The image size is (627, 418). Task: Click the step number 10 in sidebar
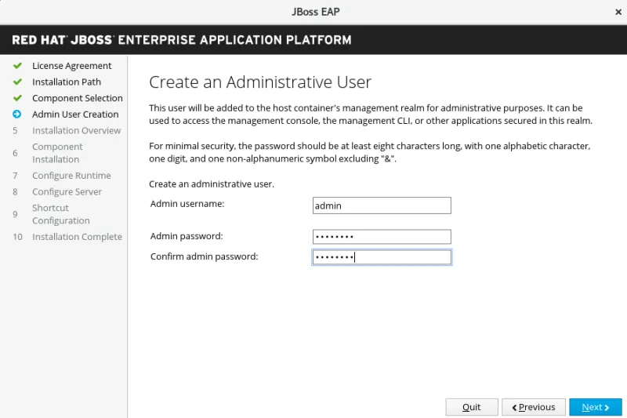(x=17, y=237)
